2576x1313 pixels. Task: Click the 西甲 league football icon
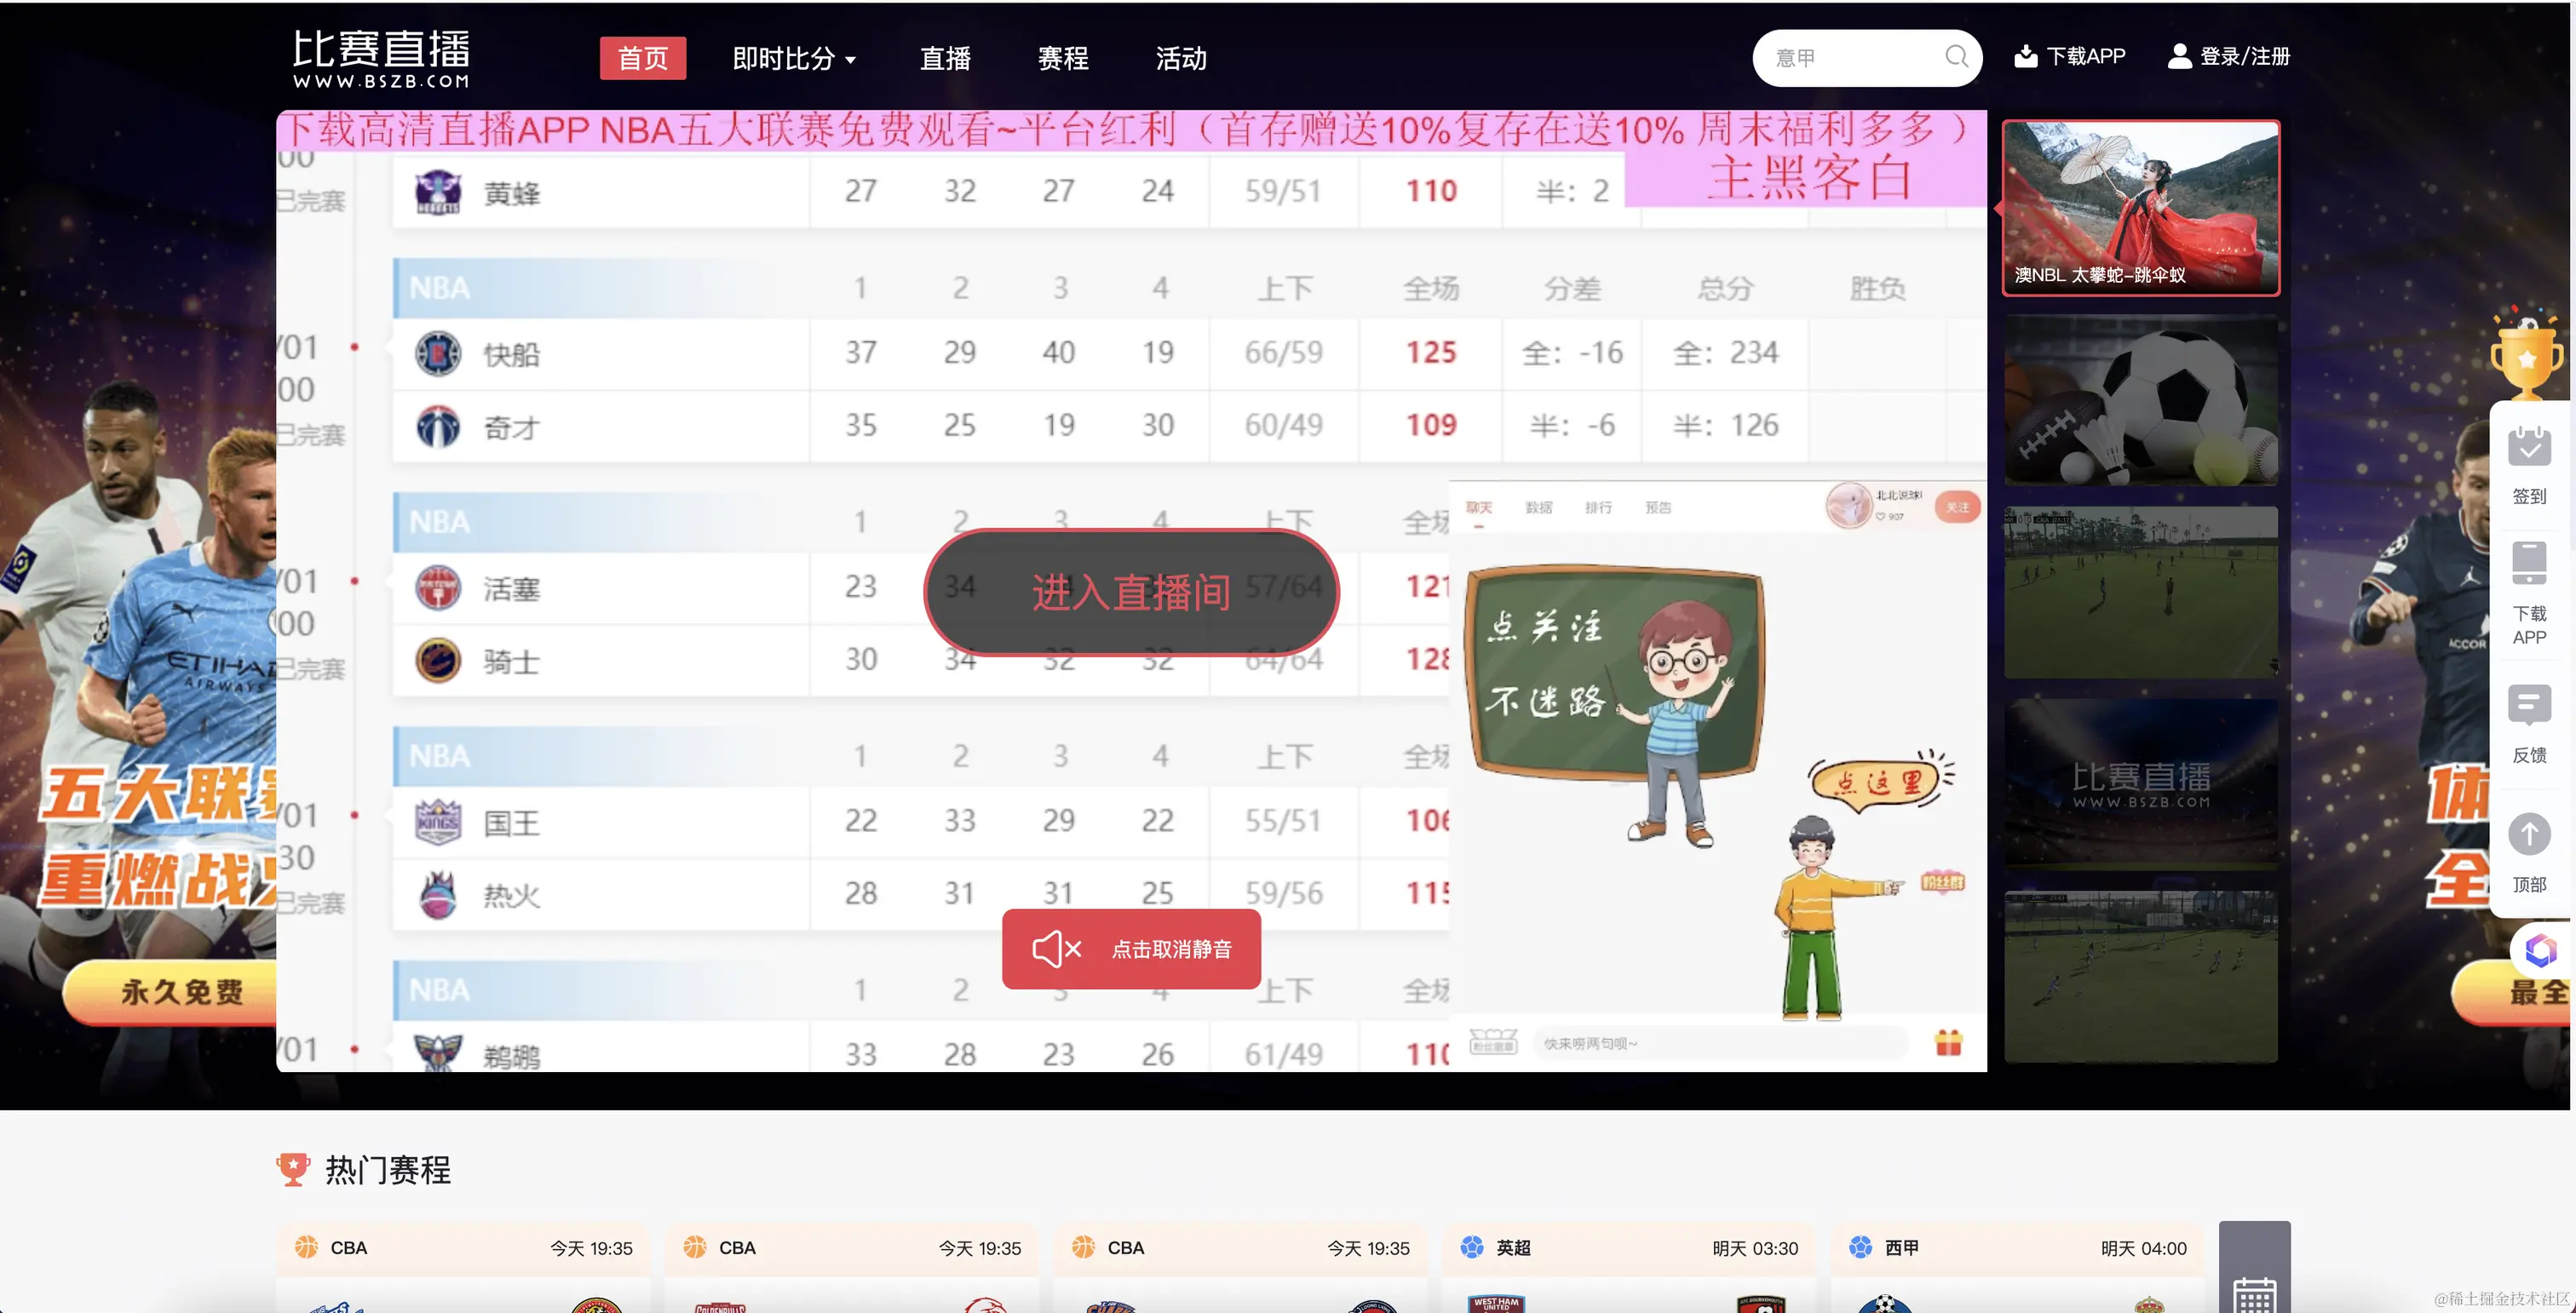tap(1860, 1247)
